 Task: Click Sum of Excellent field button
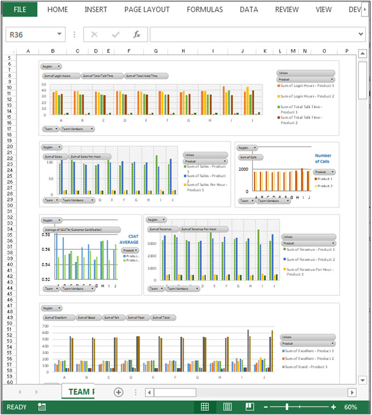pyautogui.click(x=59, y=318)
